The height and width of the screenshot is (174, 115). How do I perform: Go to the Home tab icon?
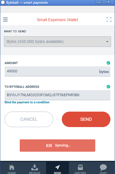[x=12, y=167]
